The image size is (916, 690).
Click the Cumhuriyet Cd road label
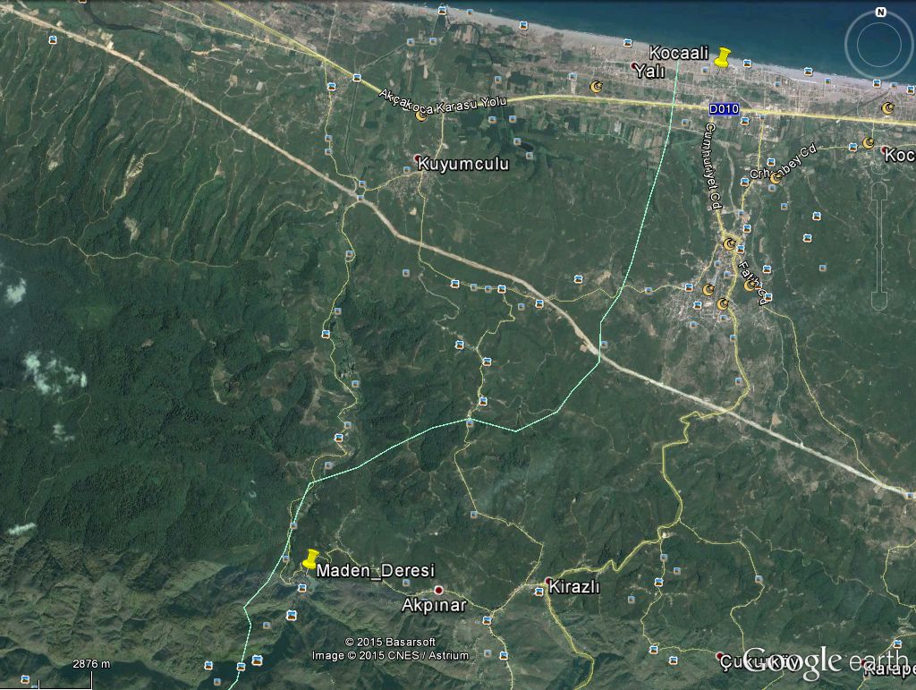click(713, 166)
